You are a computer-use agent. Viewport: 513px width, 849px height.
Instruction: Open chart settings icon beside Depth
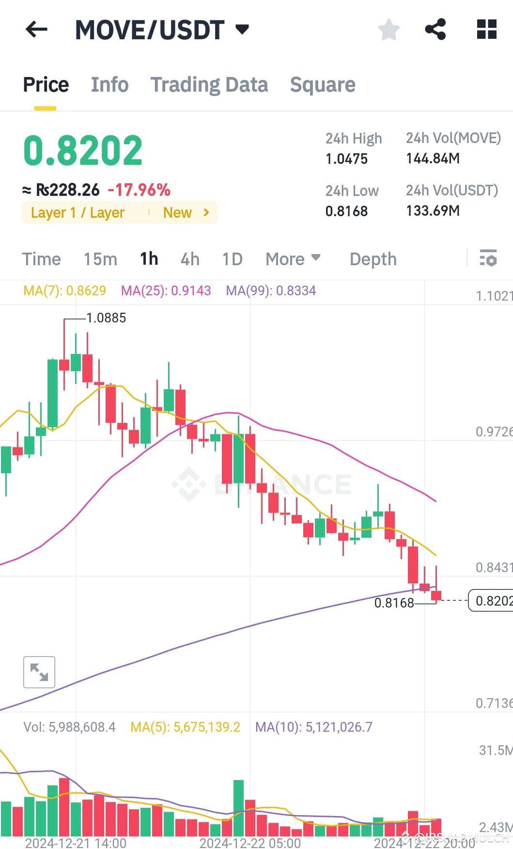point(487,259)
